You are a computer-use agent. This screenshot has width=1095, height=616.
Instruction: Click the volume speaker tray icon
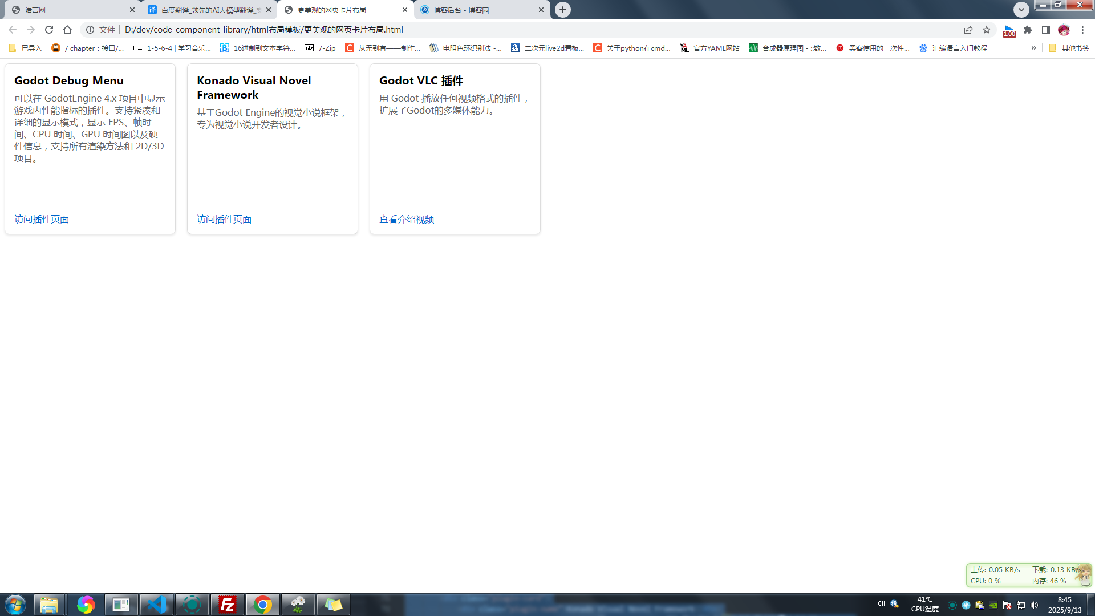click(1035, 605)
